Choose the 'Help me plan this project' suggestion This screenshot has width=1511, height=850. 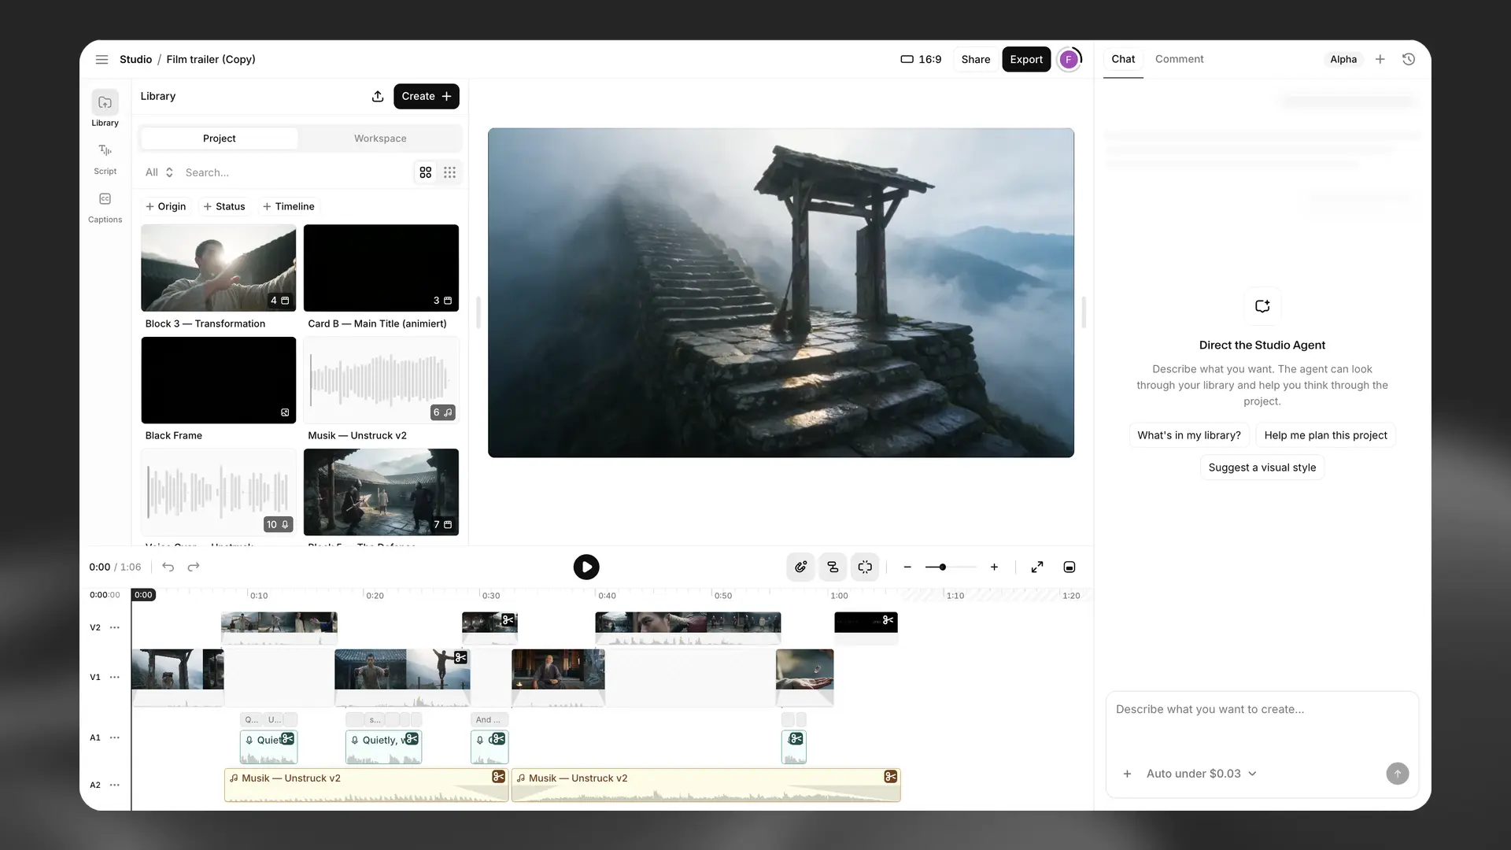pyautogui.click(x=1325, y=435)
